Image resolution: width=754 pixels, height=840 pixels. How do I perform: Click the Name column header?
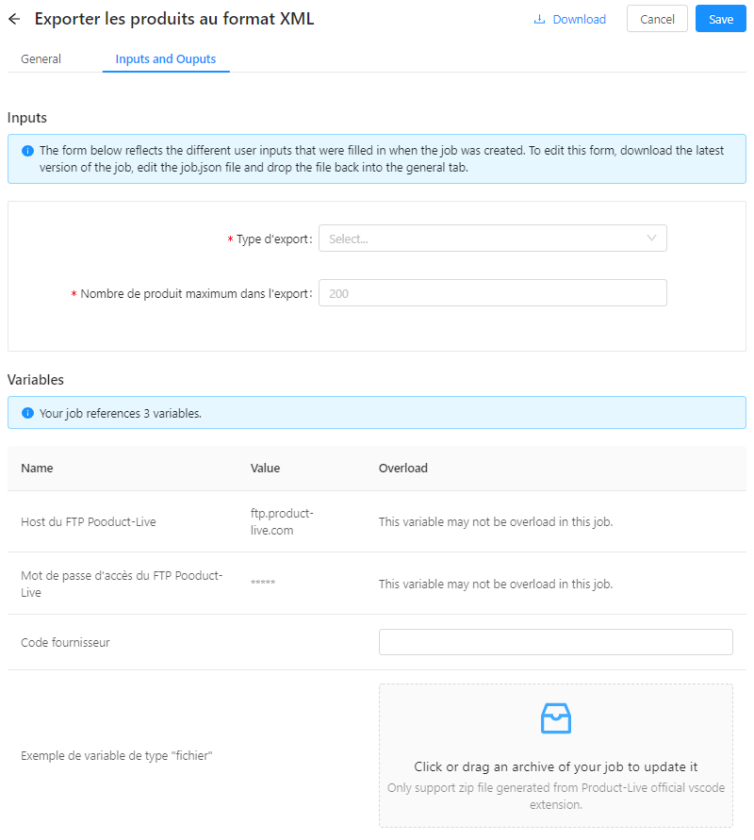point(38,468)
